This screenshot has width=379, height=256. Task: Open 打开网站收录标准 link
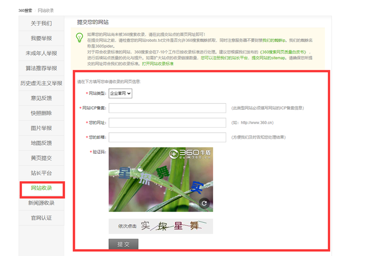click(158, 64)
